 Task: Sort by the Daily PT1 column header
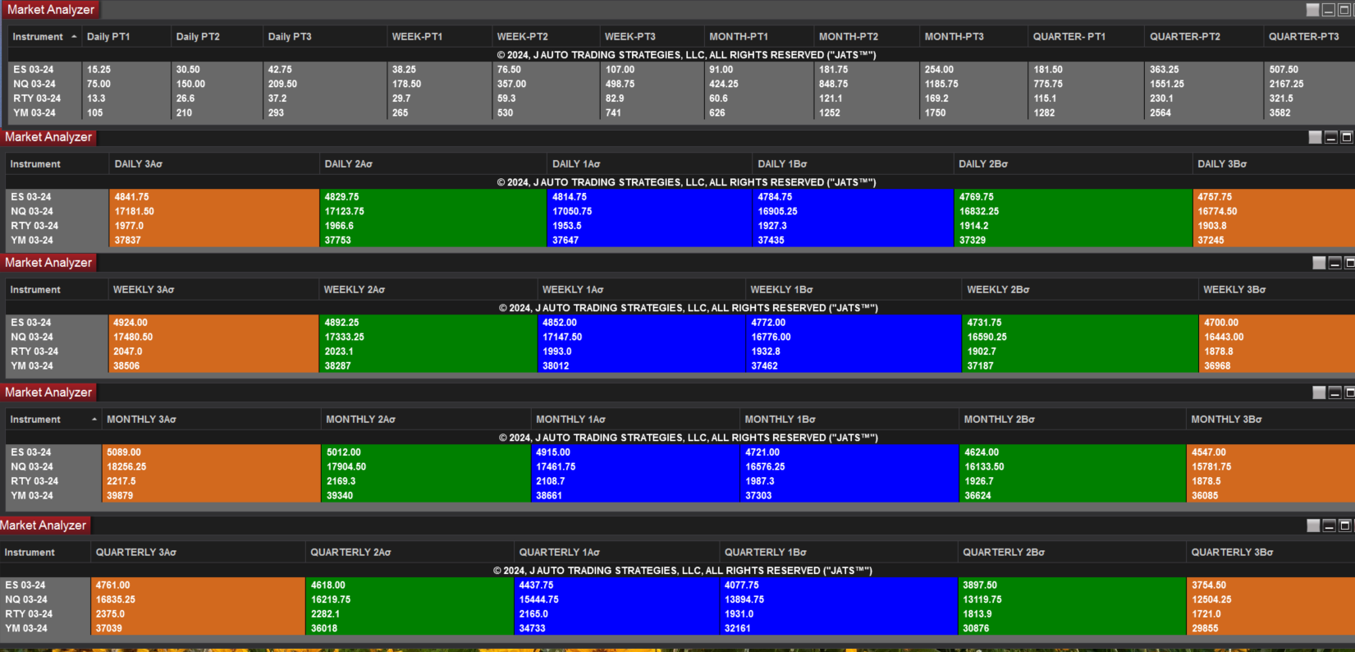[126, 37]
